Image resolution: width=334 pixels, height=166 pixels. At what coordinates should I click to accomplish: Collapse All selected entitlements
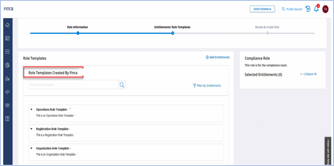308,74
